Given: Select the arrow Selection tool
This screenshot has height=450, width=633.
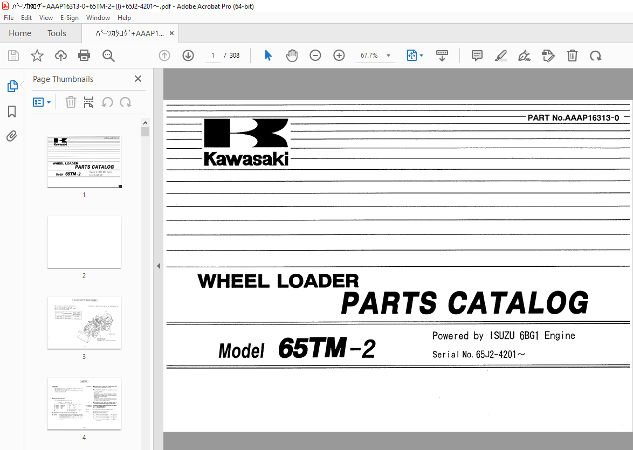Looking at the screenshot, I should tap(268, 56).
